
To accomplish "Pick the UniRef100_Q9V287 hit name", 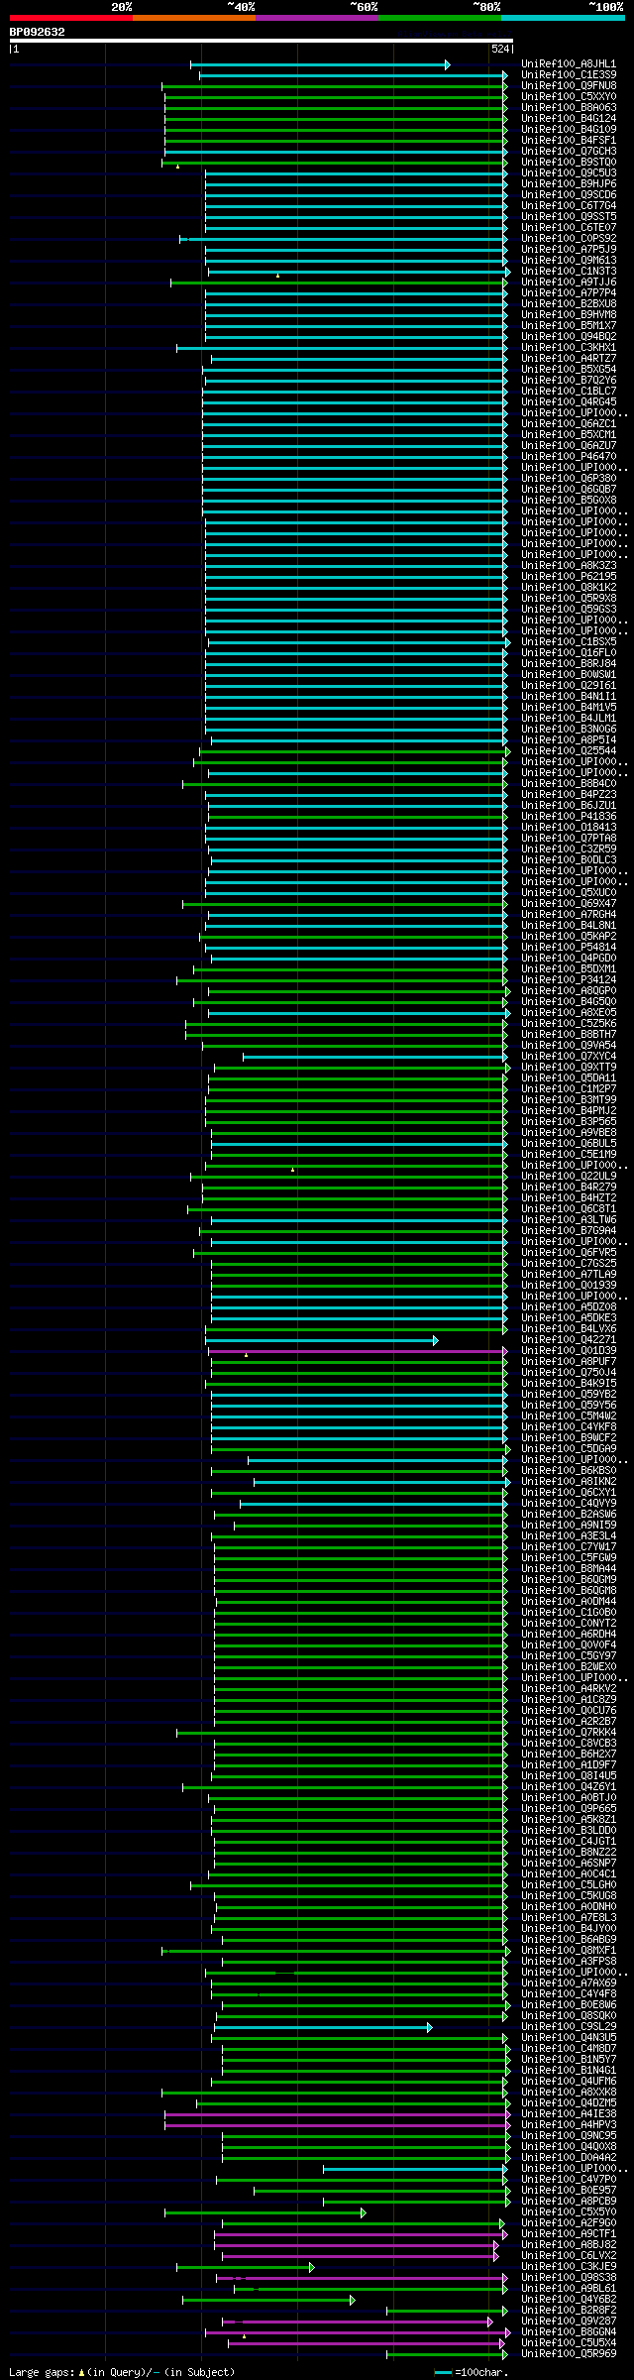I will pyautogui.click(x=569, y=2322).
